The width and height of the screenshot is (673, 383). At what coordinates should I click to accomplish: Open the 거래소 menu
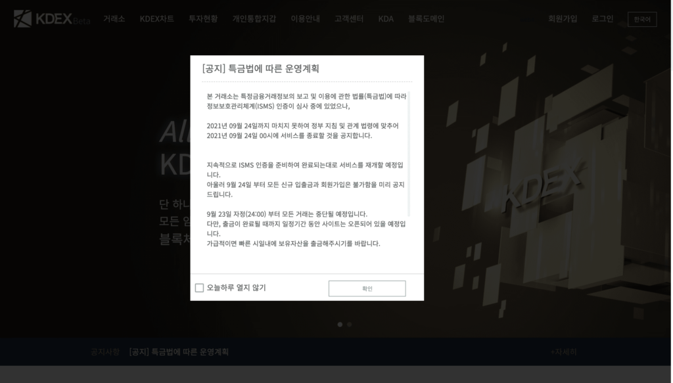coord(114,19)
